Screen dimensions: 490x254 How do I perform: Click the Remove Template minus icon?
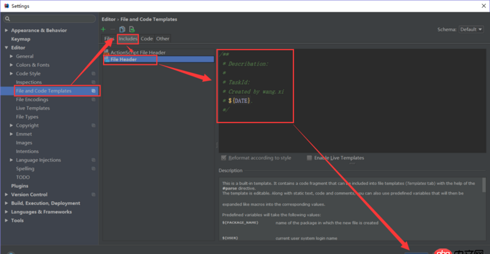113,29
